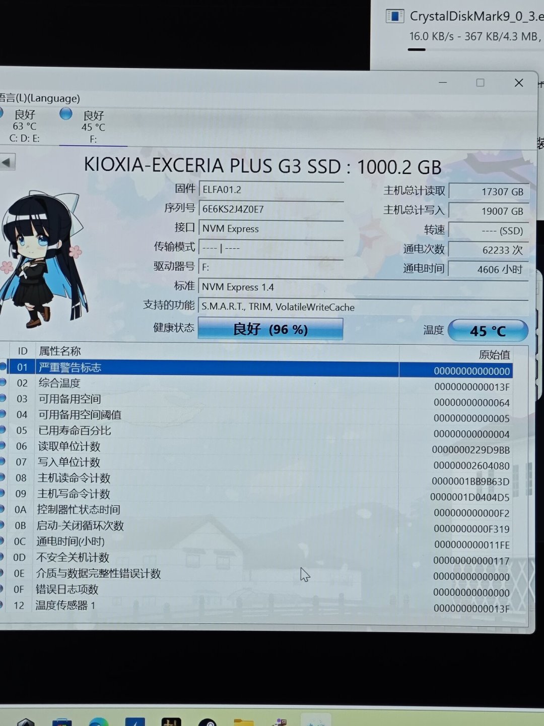Click raw value 00000000000117
The height and width of the screenshot is (726, 544).
click(x=471, y=561)
